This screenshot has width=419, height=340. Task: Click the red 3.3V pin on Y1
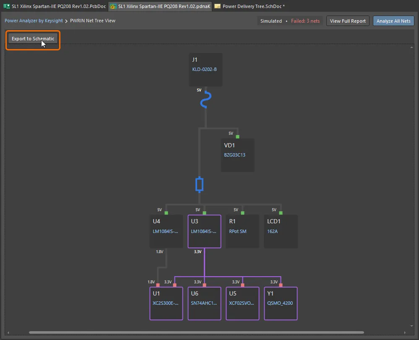point(281,285)
